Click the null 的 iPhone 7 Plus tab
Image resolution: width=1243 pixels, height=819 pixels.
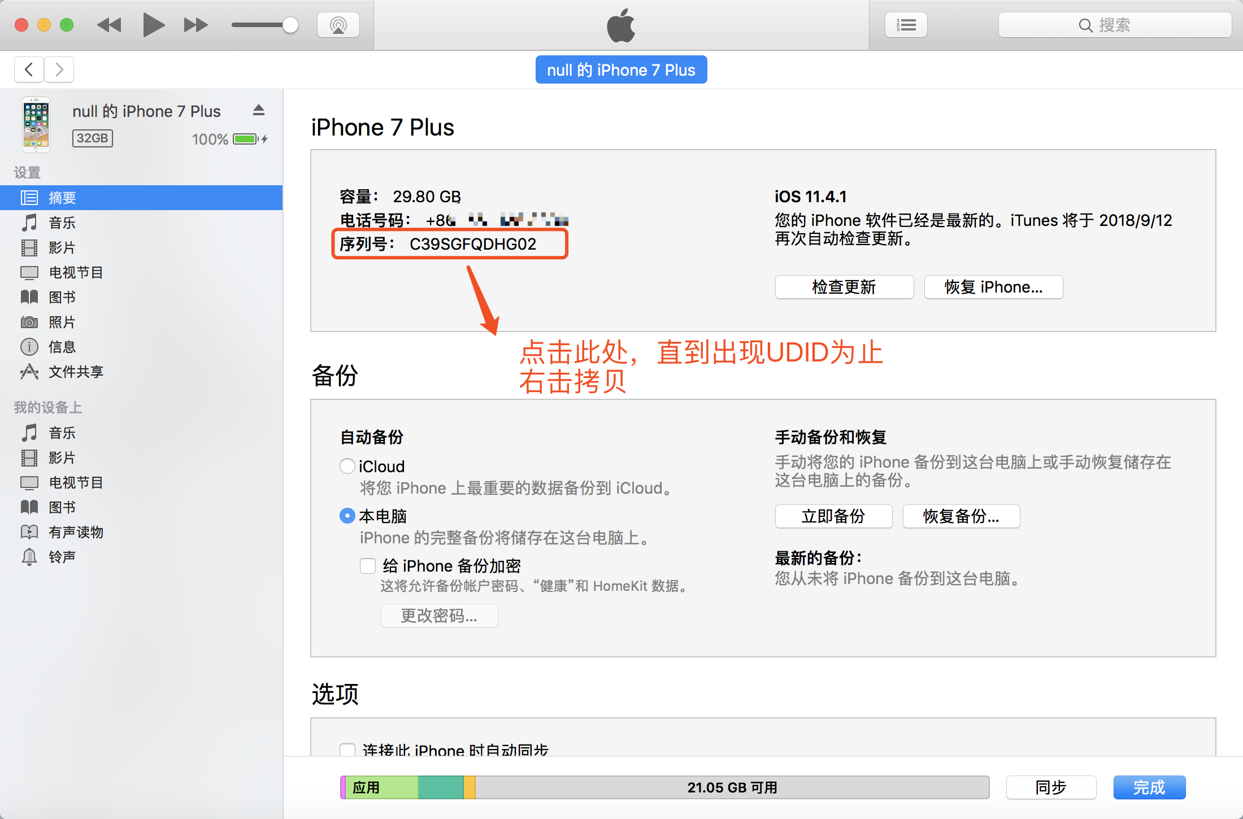[621, 70]
